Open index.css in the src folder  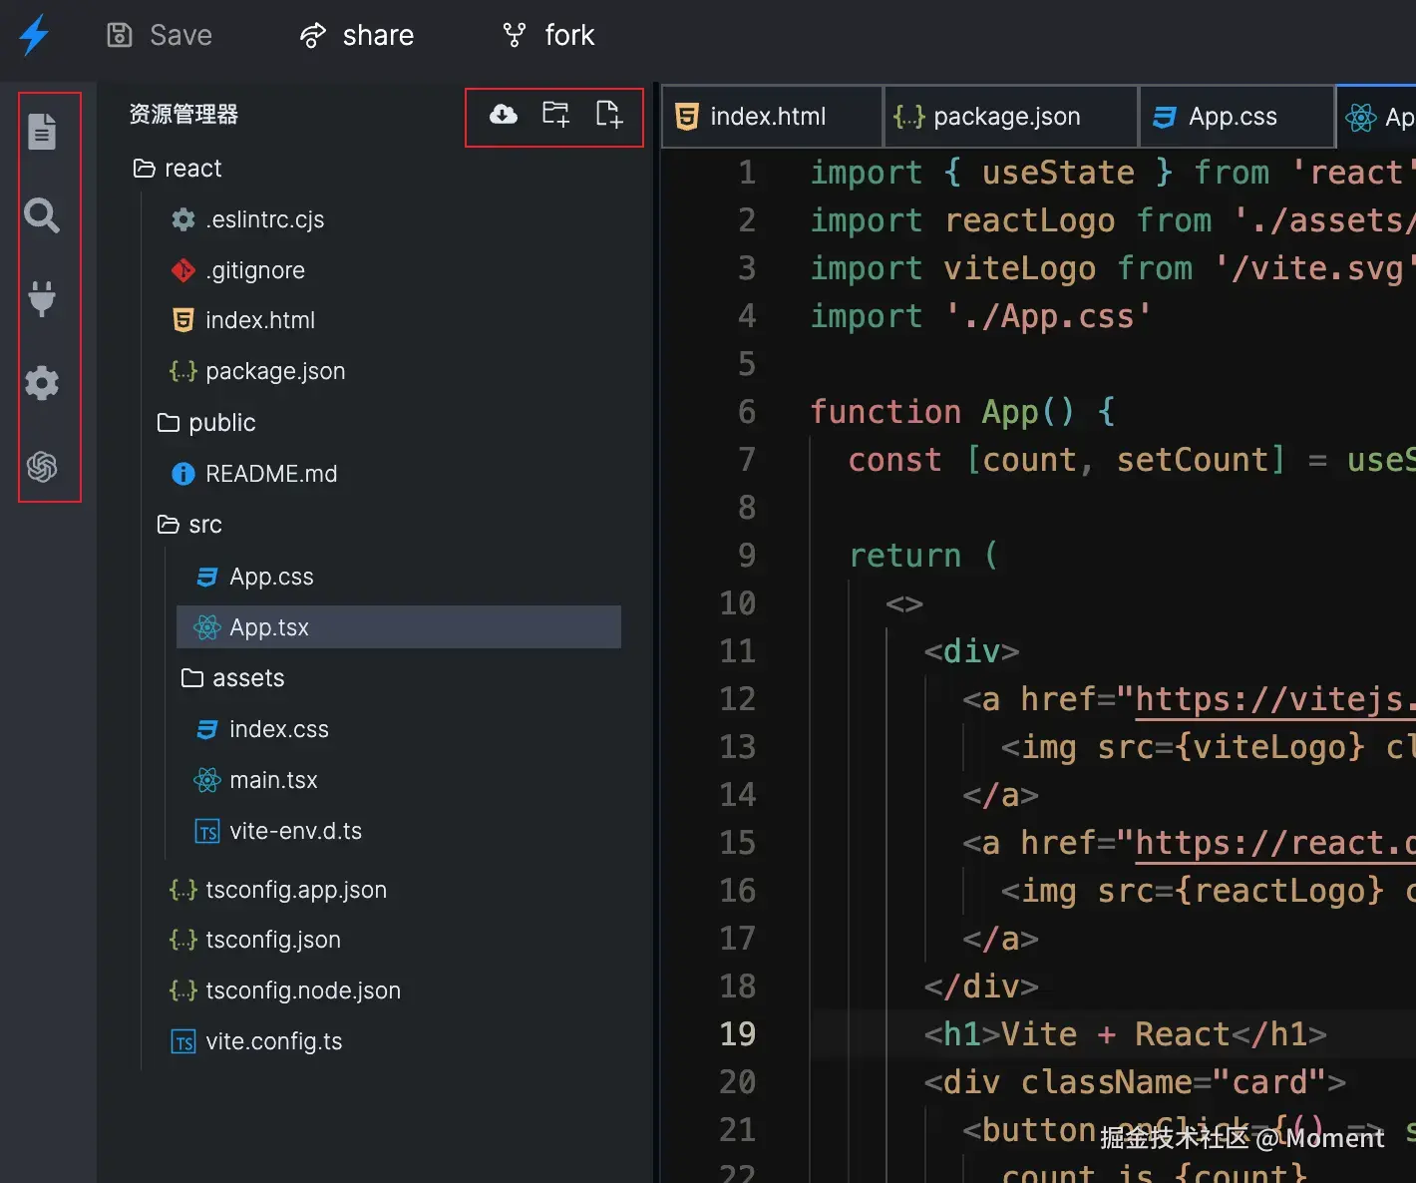261,729
